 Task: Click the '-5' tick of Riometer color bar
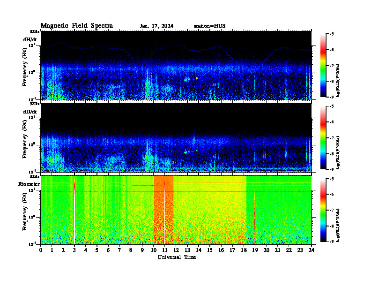click(332, 179)
